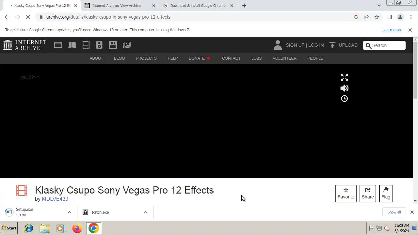Open the Share button
418x235 pixels.
(x=368, y=194)
